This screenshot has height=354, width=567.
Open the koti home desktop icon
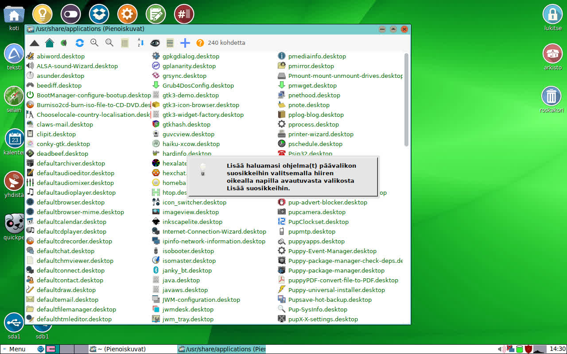pyautogui.click(x=14, y=15)
